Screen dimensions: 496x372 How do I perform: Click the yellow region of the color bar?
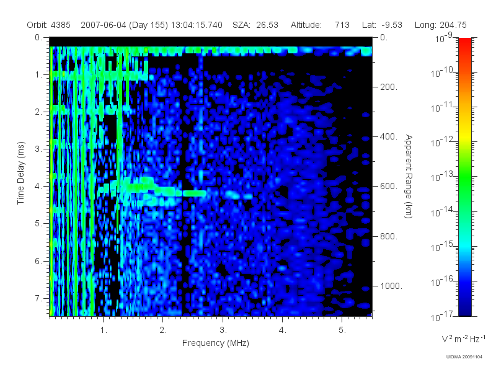click(x=465, y=135)
